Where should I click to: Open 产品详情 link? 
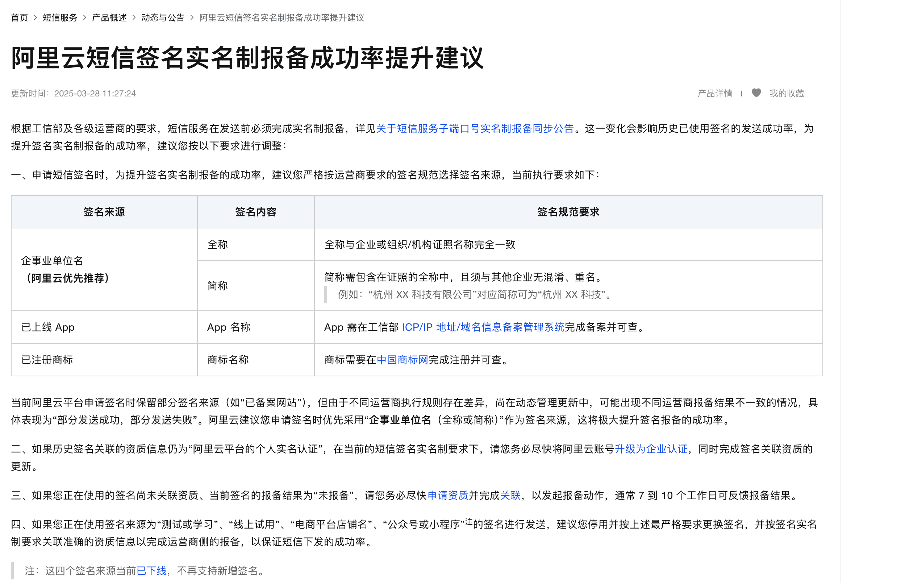[x=714, y=94]
